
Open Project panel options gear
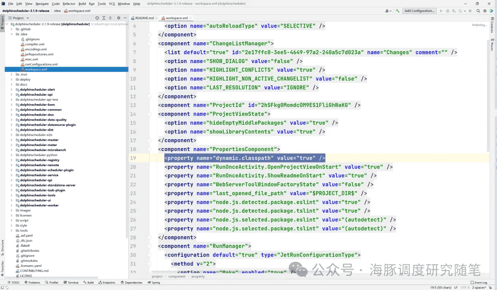click(x=118, y=18)
